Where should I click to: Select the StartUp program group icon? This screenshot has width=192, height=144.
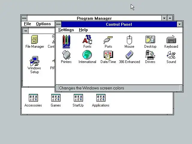78,100
